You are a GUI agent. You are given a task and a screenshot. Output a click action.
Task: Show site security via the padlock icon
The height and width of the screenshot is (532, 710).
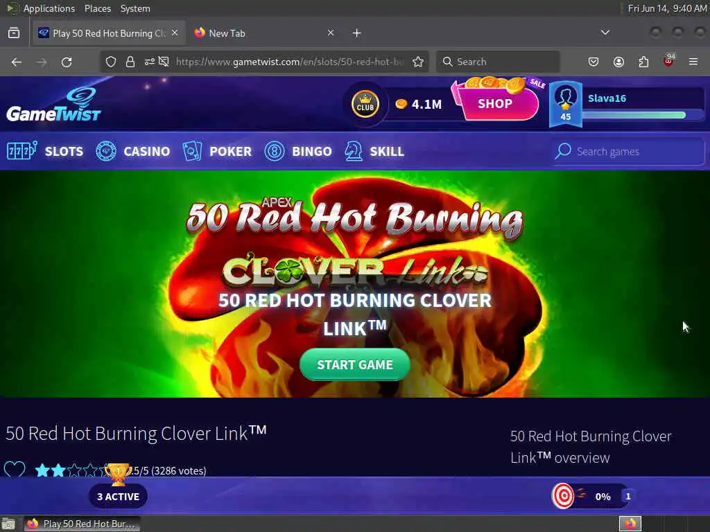(130, 62)
